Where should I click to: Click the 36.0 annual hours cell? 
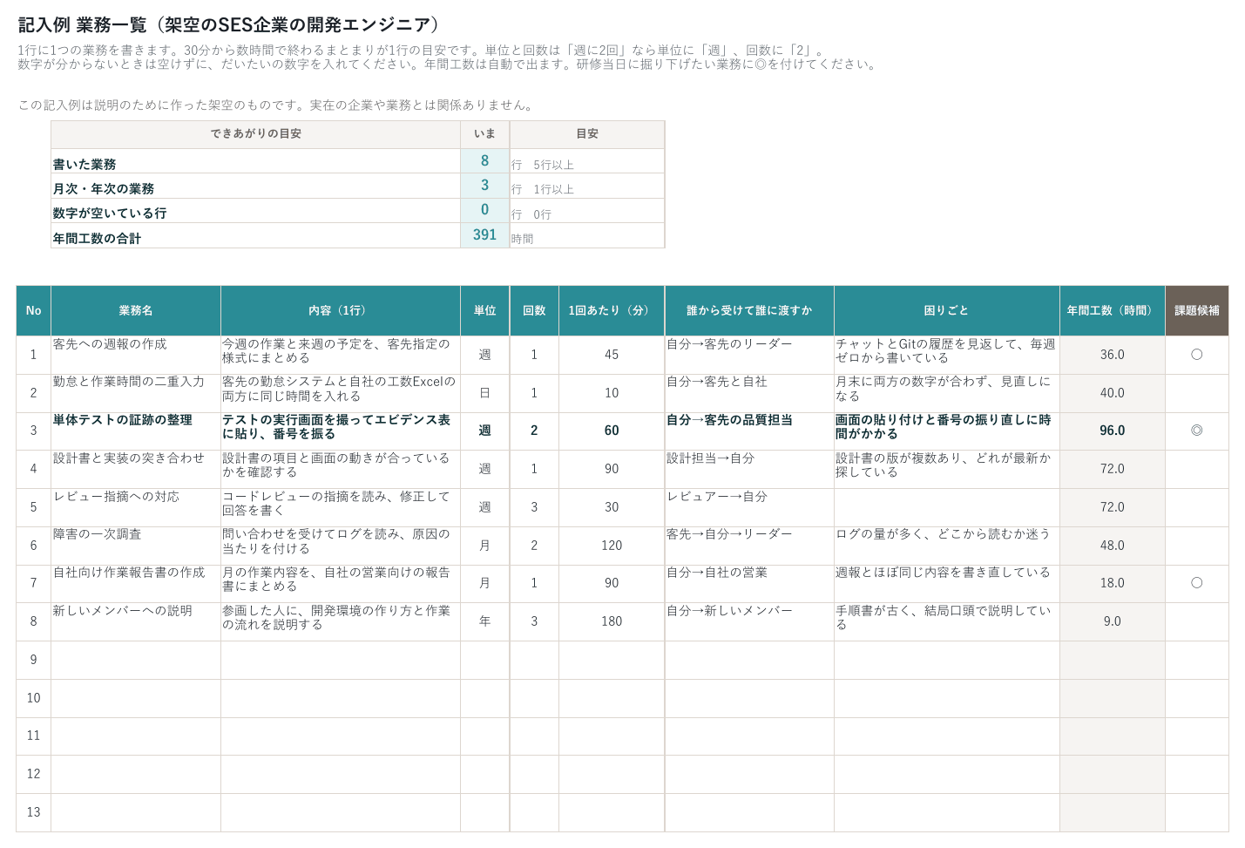click(1113, 355)
